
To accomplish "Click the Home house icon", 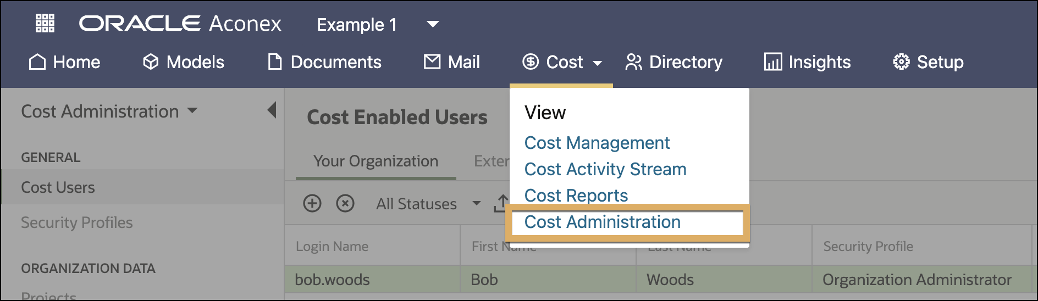I will (x=37, y=62).
